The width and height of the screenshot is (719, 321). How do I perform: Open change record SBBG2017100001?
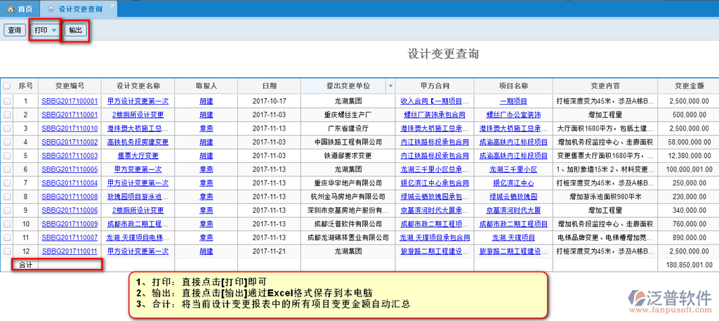(x=69, y=101)
